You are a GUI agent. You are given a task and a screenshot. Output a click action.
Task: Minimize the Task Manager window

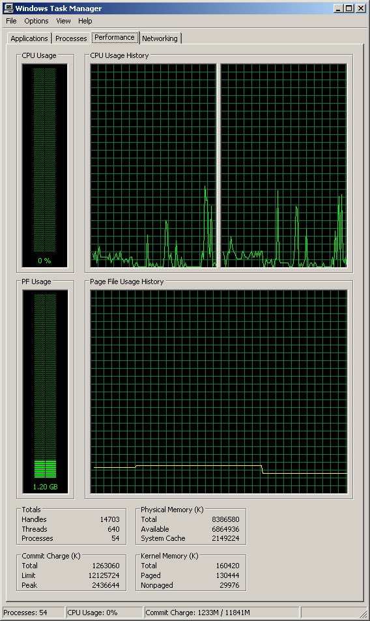coord(338,8)
